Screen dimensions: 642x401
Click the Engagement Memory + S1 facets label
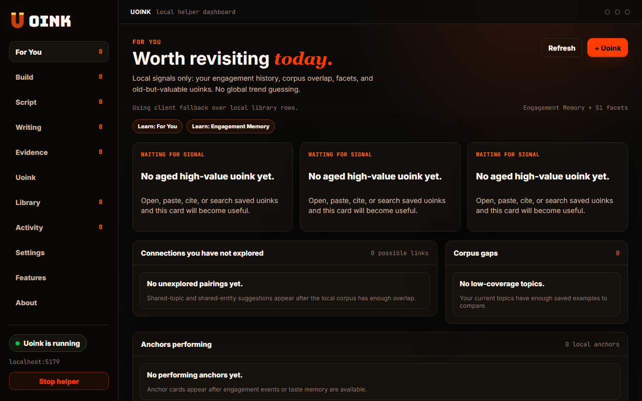576,108
